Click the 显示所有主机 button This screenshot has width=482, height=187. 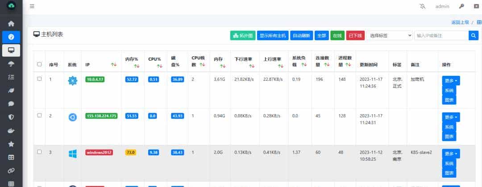point(273,35)
